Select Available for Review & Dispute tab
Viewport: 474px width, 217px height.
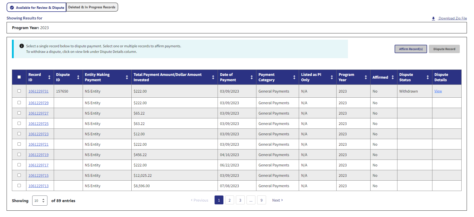click(x=37, y=8)
